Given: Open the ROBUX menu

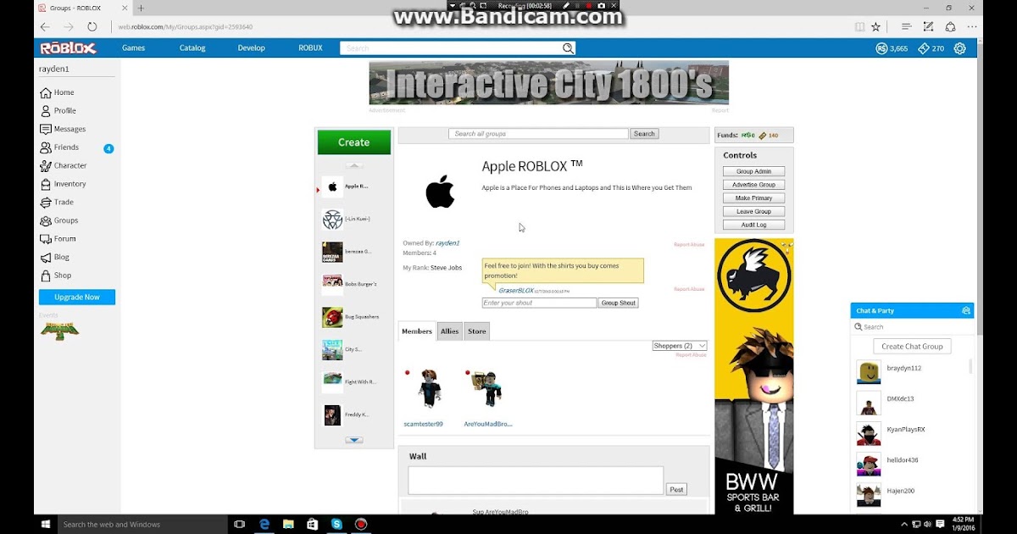Looking at the screenshot, I should [310, 48].
